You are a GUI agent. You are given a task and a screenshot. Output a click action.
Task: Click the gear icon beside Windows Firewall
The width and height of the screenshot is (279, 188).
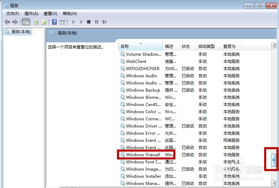[122, 155]
